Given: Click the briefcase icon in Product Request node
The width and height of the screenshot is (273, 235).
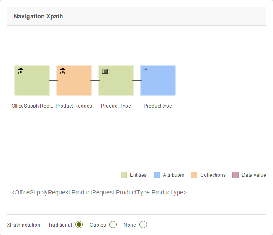Looking at the screenshot, I should 62,71.
